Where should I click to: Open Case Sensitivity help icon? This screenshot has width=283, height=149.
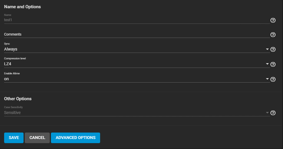pos(273,113)
